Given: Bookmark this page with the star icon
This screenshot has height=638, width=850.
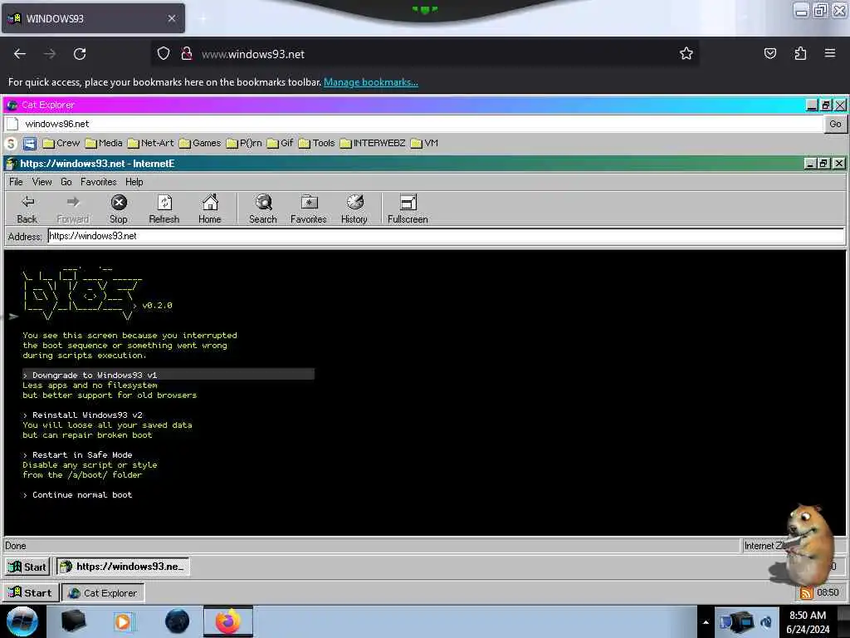Looking at the screenshot, I should click(686, 53).
